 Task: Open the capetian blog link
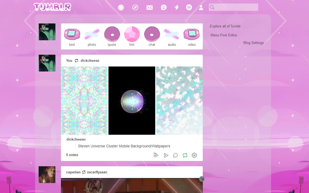pyautogui.click(x=73, y=172)
